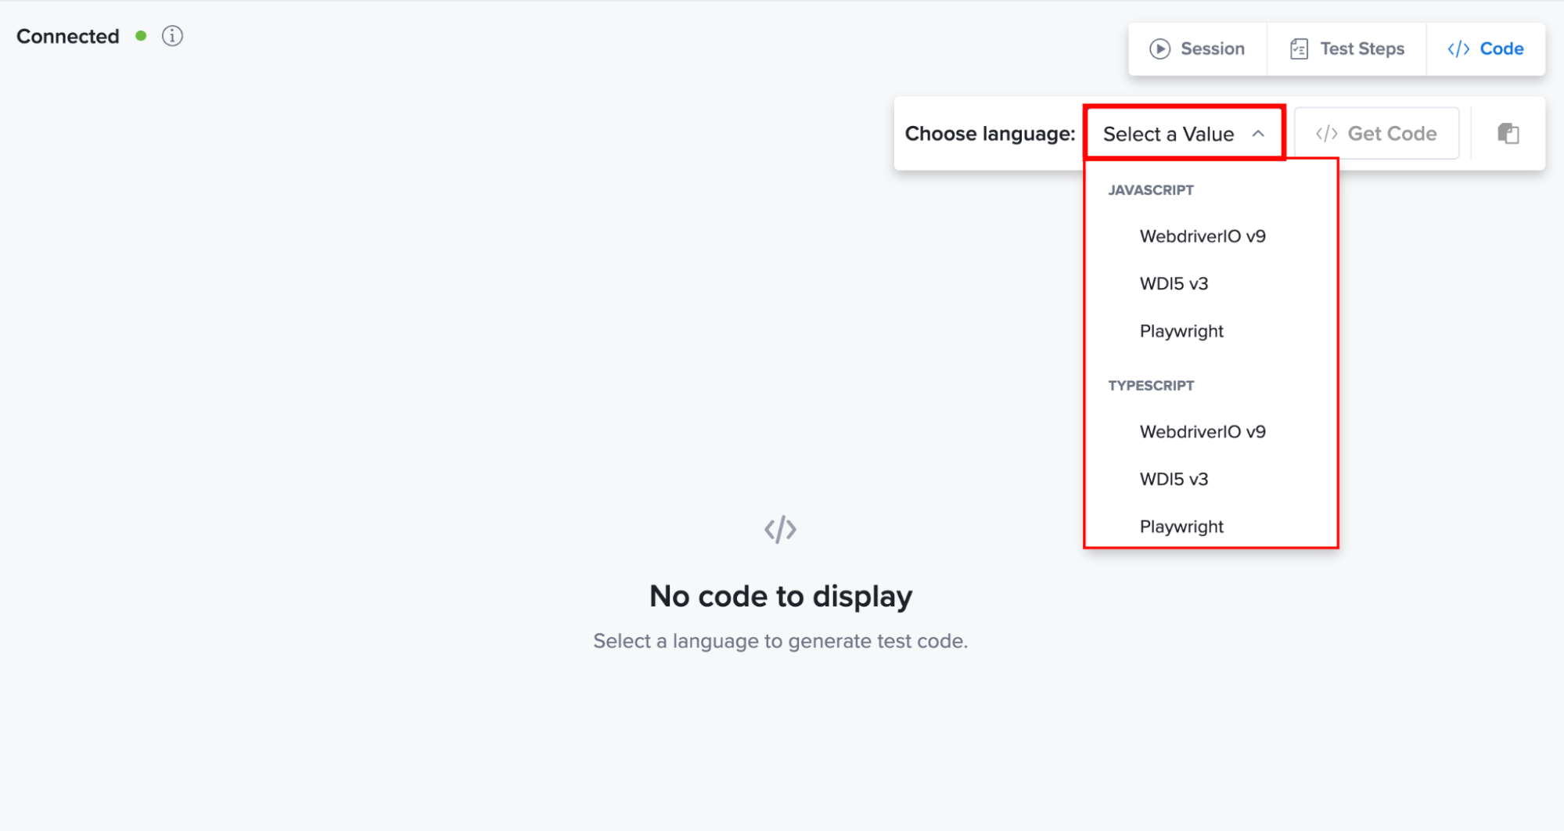Copy code using the clipboard icon
The image size is (1564, 831).
click(x=1508, y=134)
